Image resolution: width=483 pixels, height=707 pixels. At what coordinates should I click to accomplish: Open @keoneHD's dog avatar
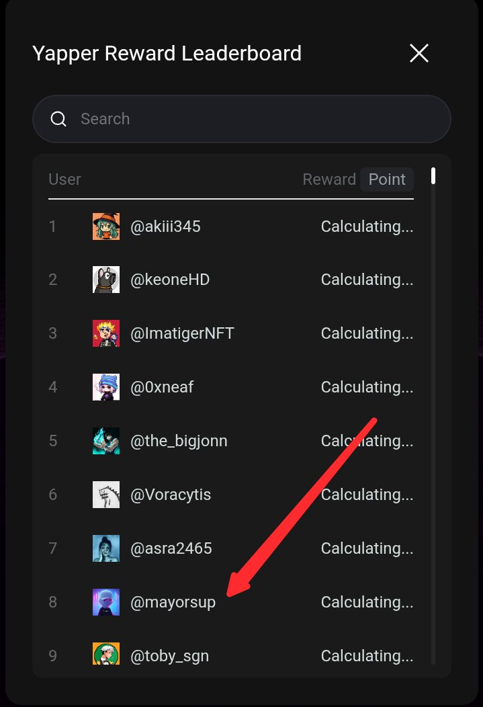coord(106,280)
